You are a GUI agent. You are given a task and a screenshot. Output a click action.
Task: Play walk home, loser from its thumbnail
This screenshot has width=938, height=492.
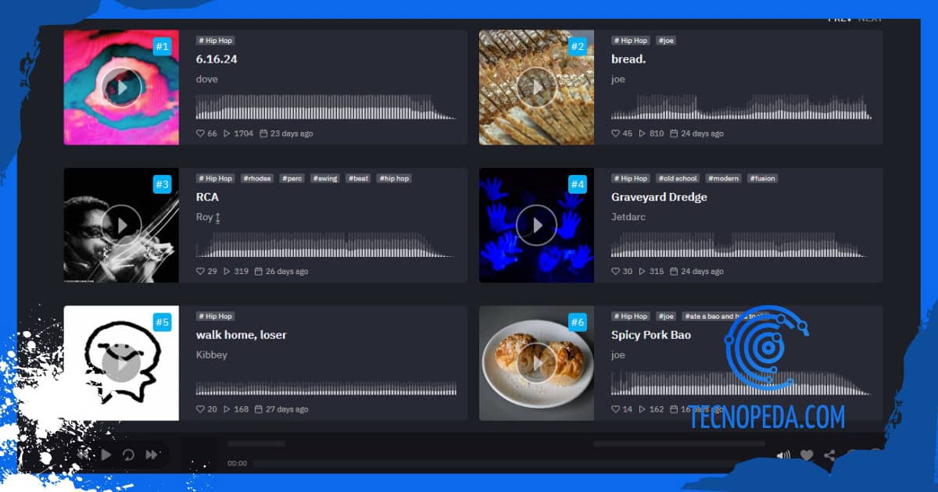coord(121,363)
